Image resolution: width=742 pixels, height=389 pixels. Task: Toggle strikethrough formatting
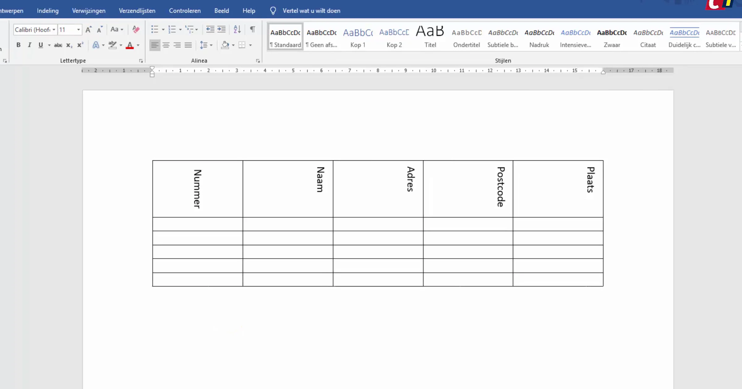pyautogui.click(x=58, y=45)
